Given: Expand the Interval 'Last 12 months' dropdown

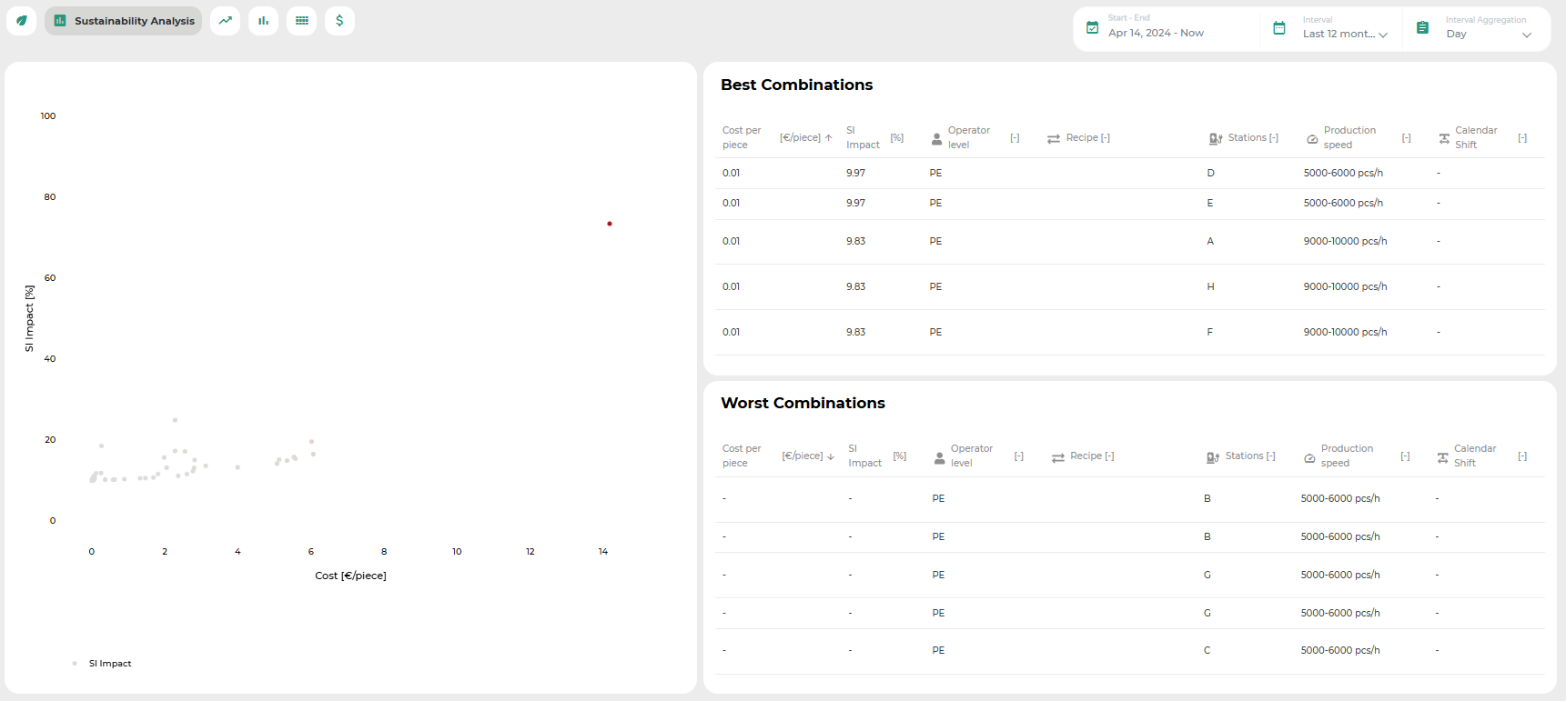Looking at the screenshot, I should (x=1344, y=34).
